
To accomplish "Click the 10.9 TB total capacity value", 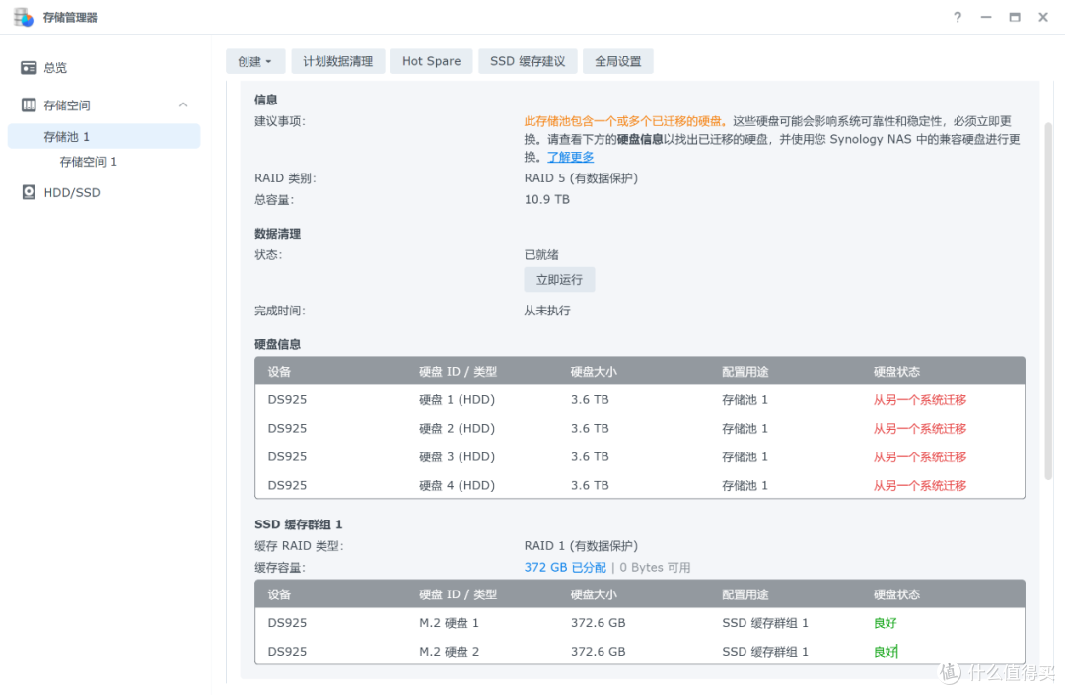I will point(546,199).
